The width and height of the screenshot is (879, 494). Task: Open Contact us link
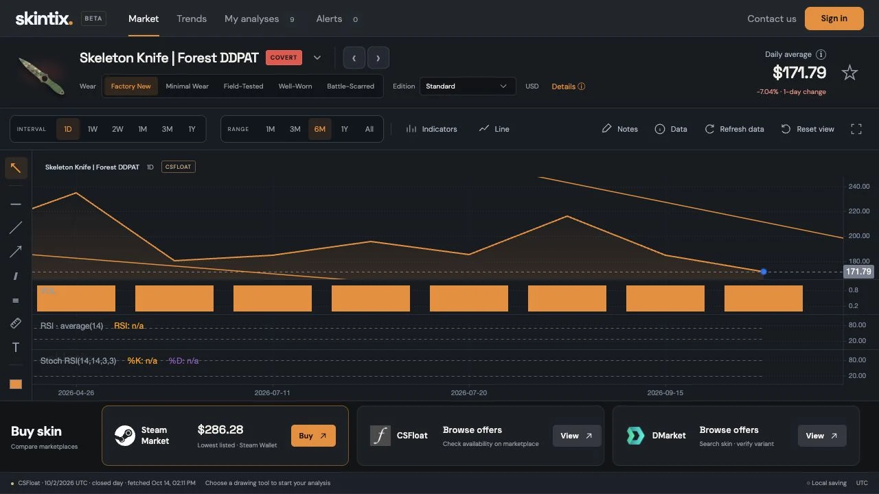point(772,19)
